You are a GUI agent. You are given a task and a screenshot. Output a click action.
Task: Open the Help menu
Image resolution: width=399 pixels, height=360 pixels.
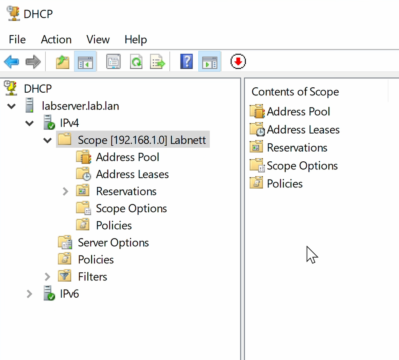point(136,39)
